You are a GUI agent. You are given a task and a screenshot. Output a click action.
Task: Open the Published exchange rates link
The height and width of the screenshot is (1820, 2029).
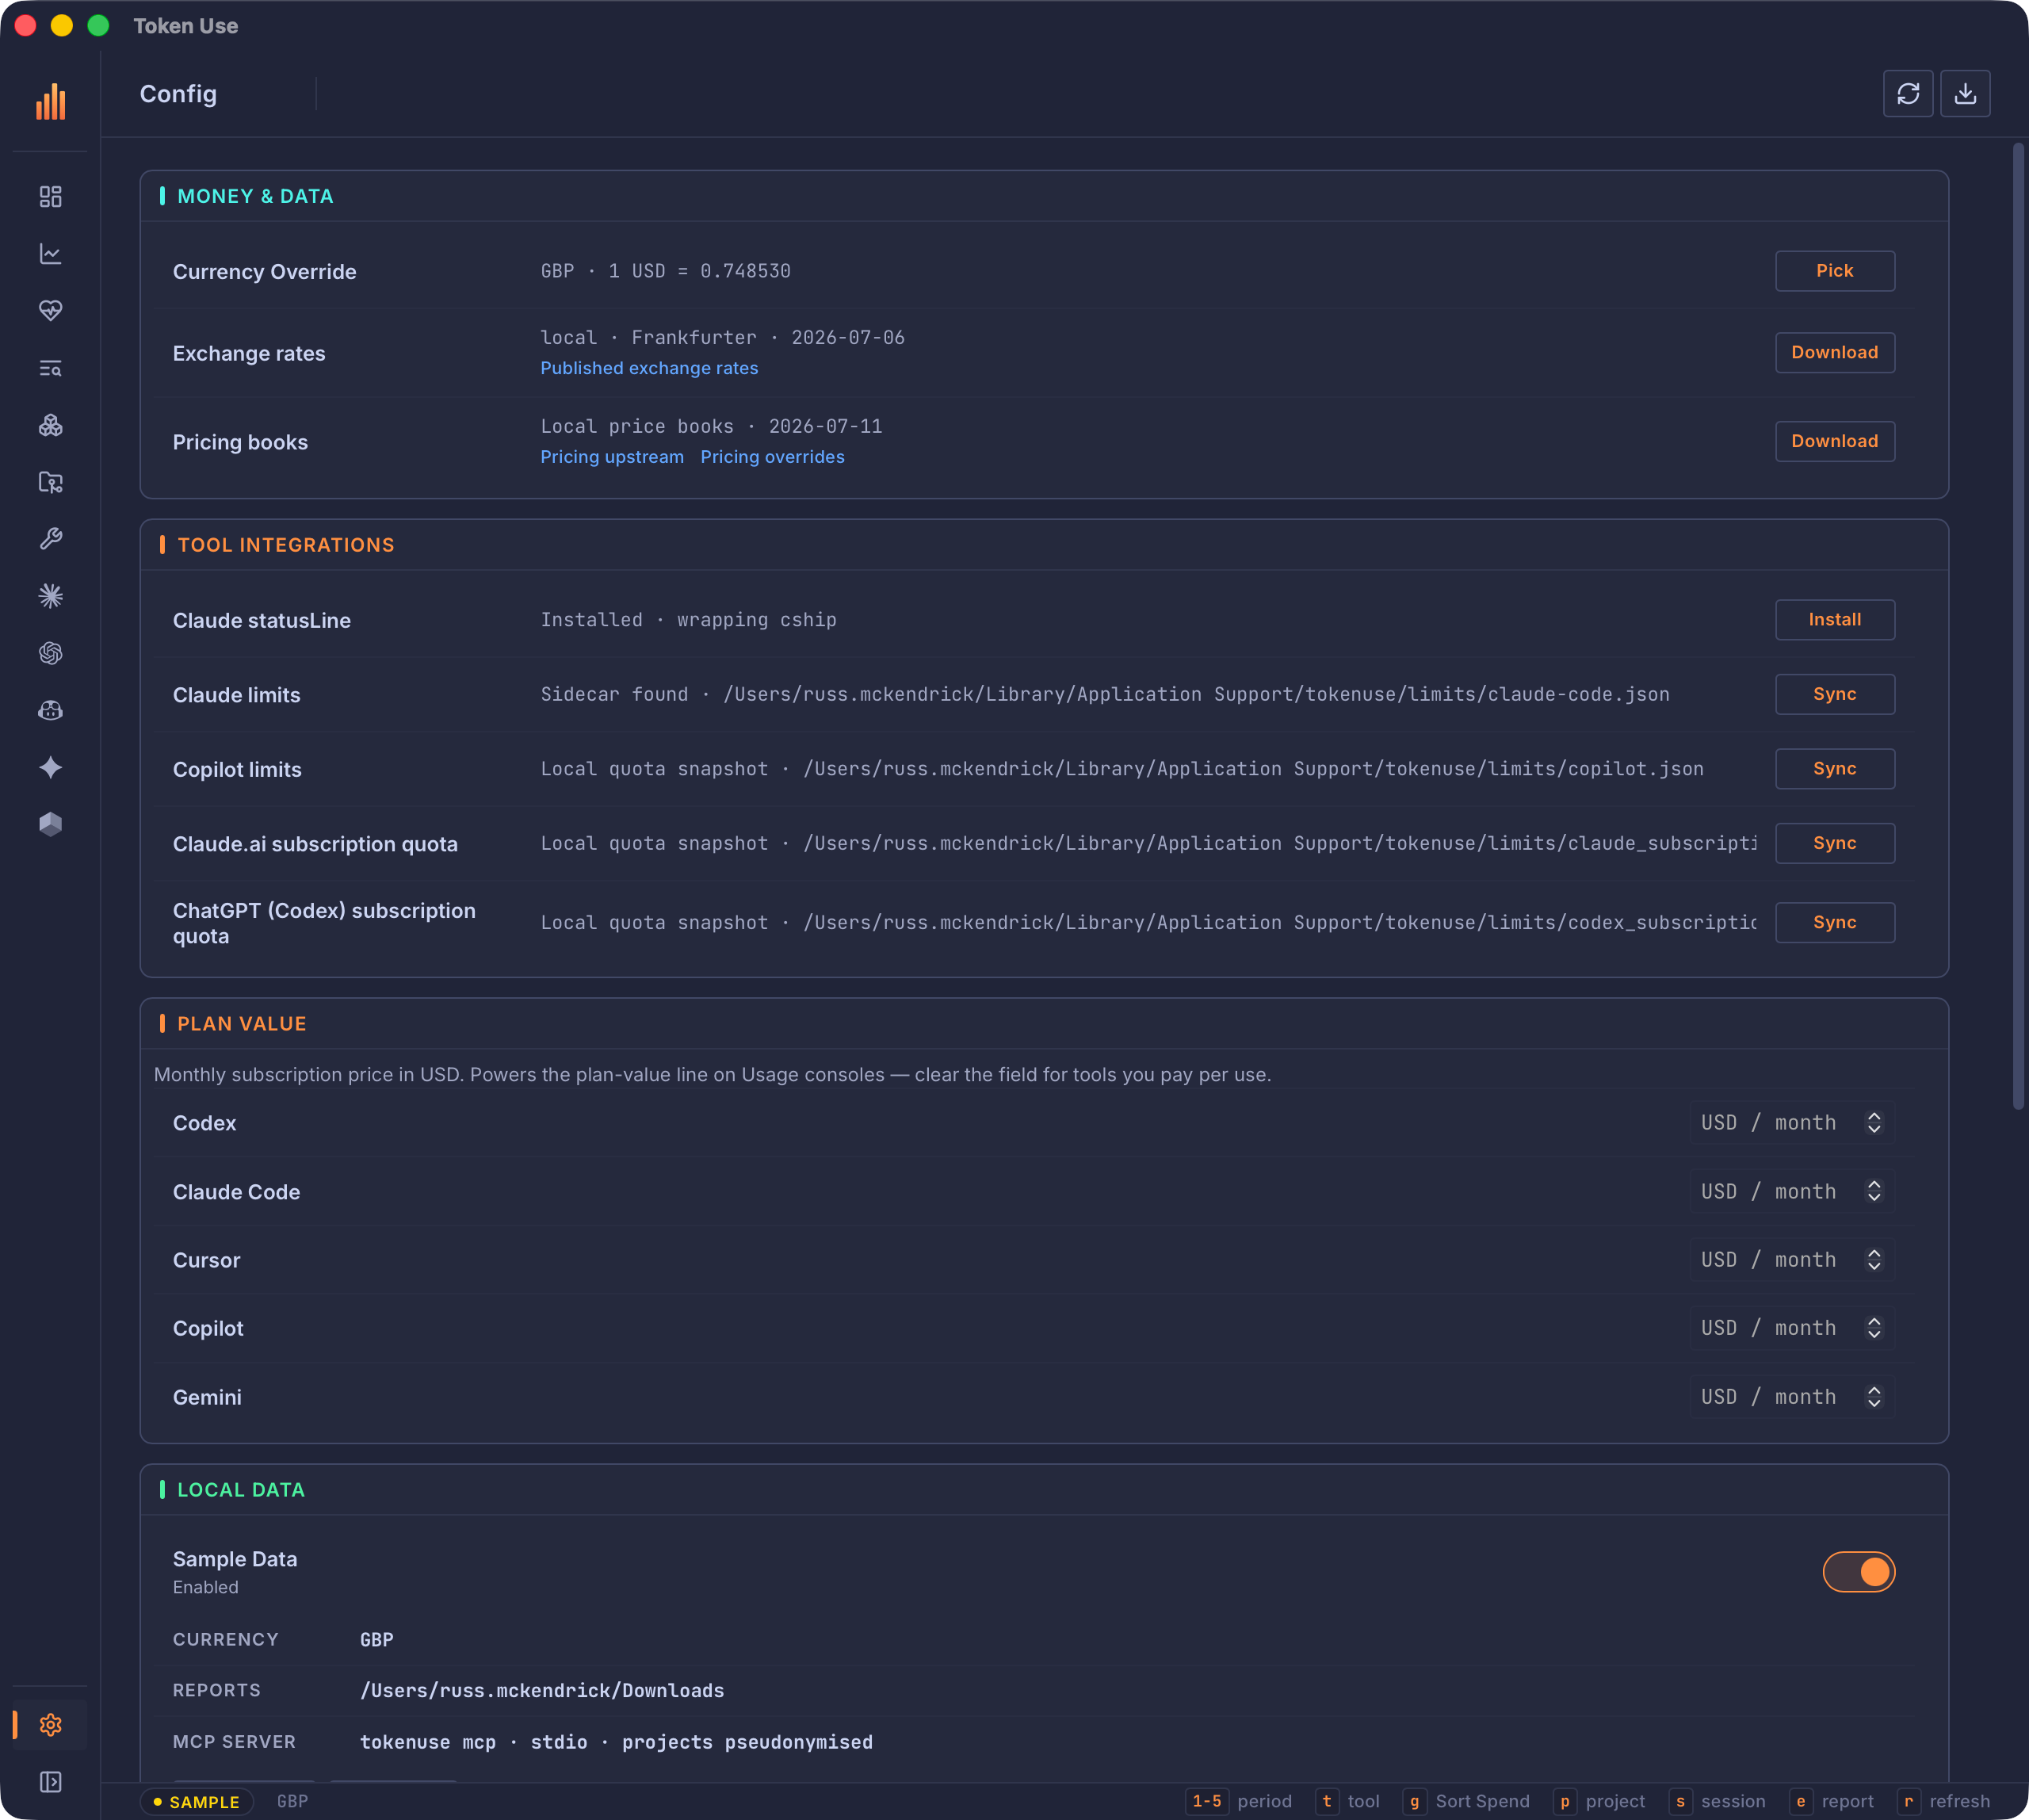[649, 368]
